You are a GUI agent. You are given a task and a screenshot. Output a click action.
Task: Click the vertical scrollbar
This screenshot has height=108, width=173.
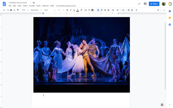[165, 56]
